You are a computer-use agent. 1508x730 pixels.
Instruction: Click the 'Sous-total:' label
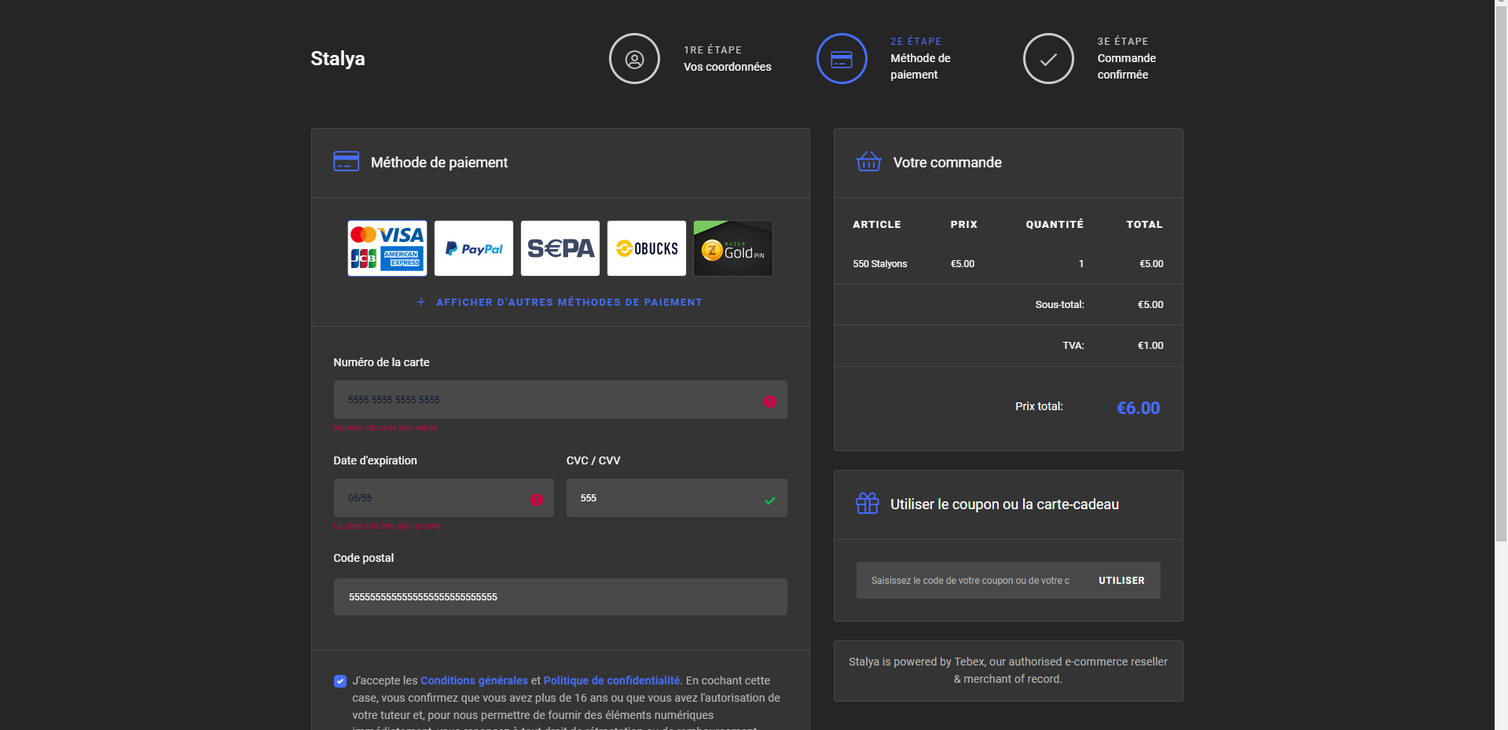1059,305
